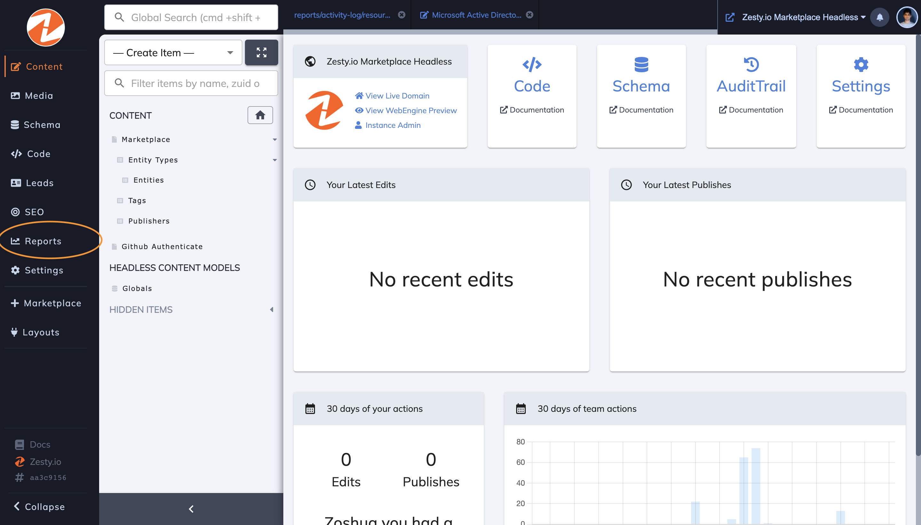
Task: Click the fullscreen expand icon button
Action: click(262, 52)
